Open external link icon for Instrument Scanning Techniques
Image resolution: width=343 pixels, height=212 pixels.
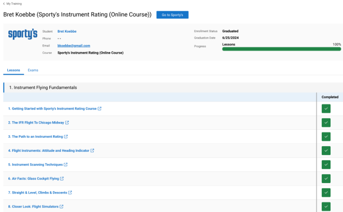(x=66, y=165)
